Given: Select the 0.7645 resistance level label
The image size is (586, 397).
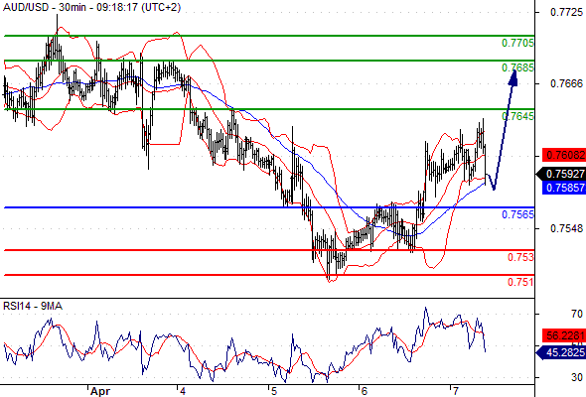Looking at the screenshot, I should click(517, 116).
